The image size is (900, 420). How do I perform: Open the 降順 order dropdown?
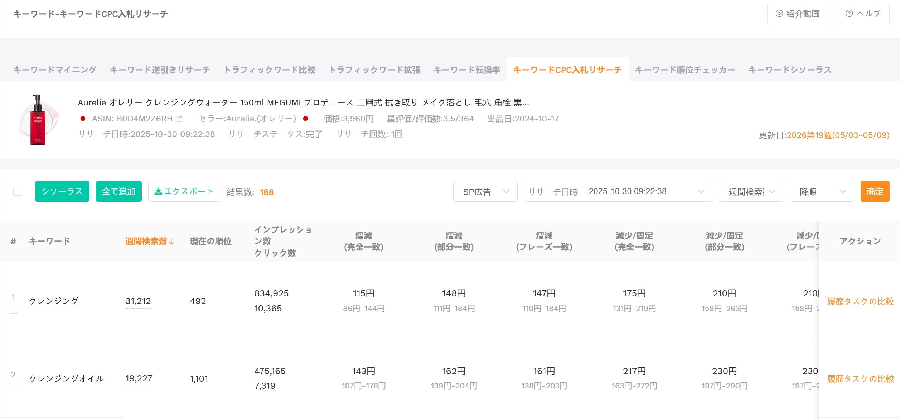pos(822,191)
